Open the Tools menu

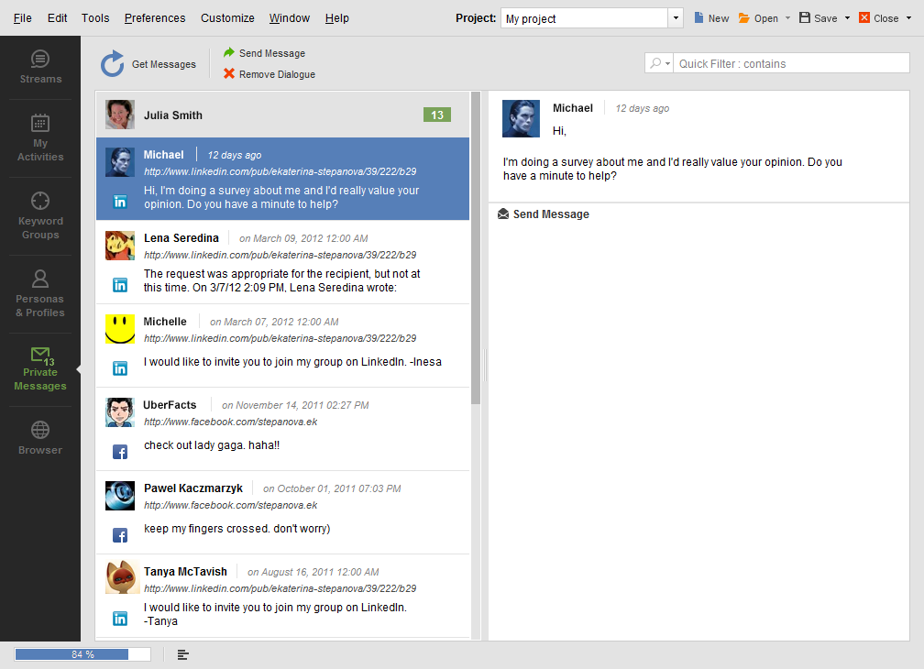pos(95,18)
